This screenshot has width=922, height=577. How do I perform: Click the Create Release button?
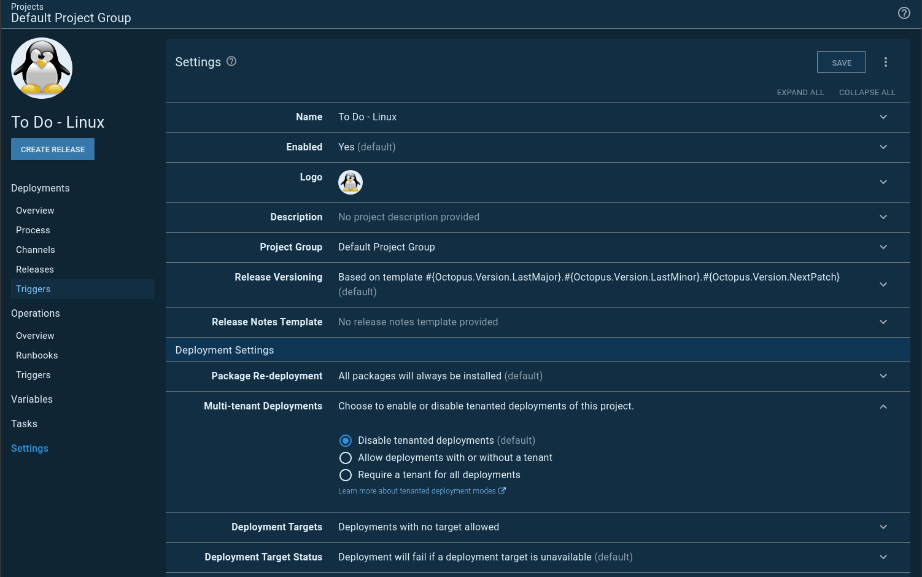[x=53, y=149]
